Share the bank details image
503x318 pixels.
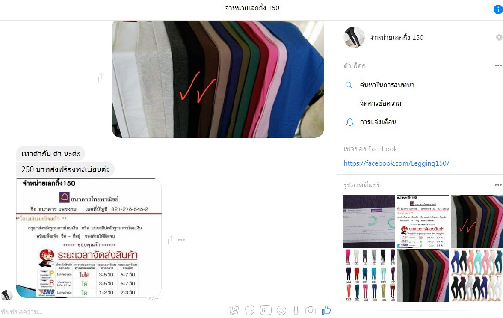coord(172,240)
